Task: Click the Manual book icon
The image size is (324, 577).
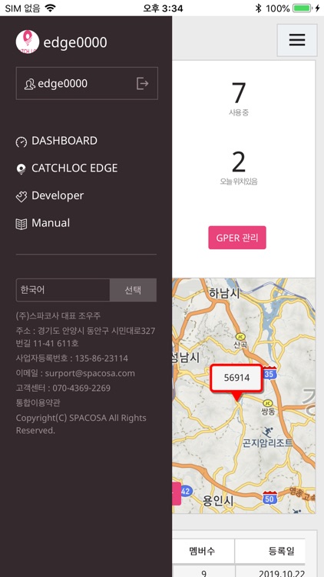Action: (x=21, y=224)
